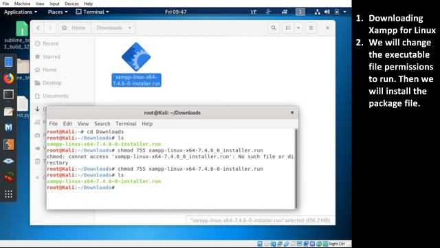The image size is (440, 248).
Task: Launch the terminal from the dock
Action: tap(8, 94)
